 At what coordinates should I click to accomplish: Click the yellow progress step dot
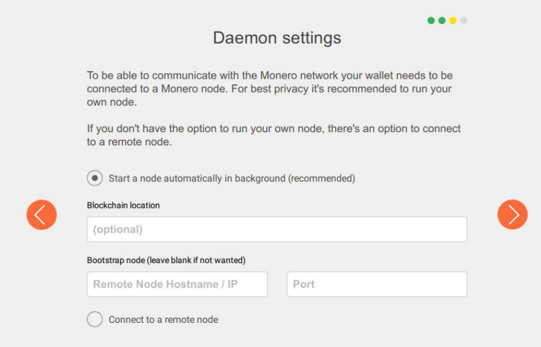(x=452, y=20)
